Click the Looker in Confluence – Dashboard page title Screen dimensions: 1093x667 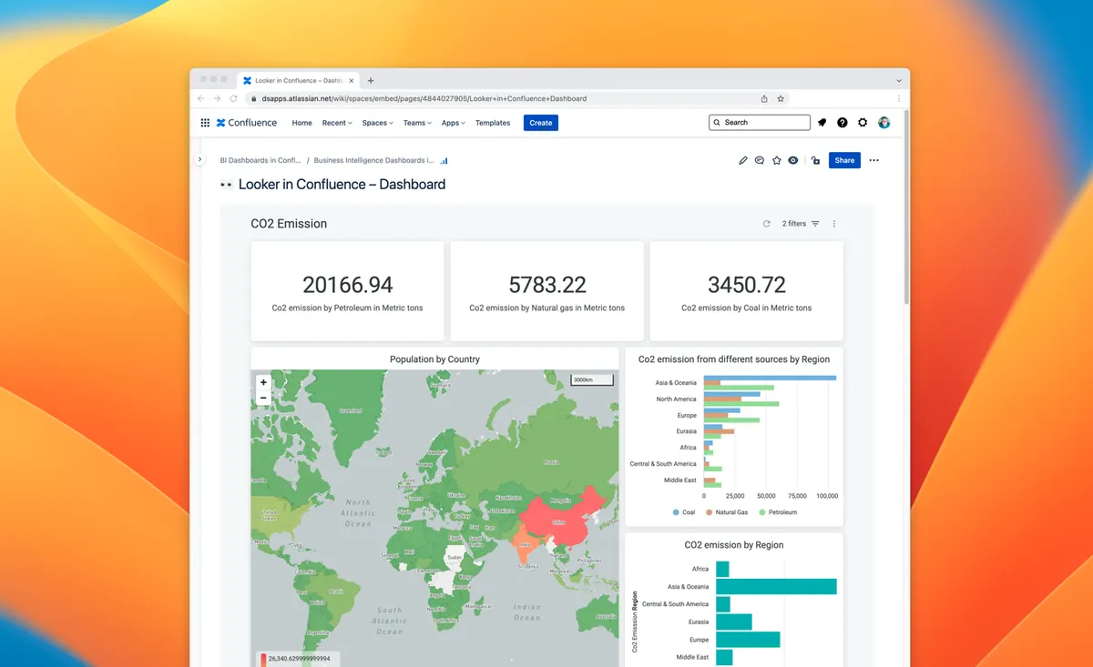[342, 184]
